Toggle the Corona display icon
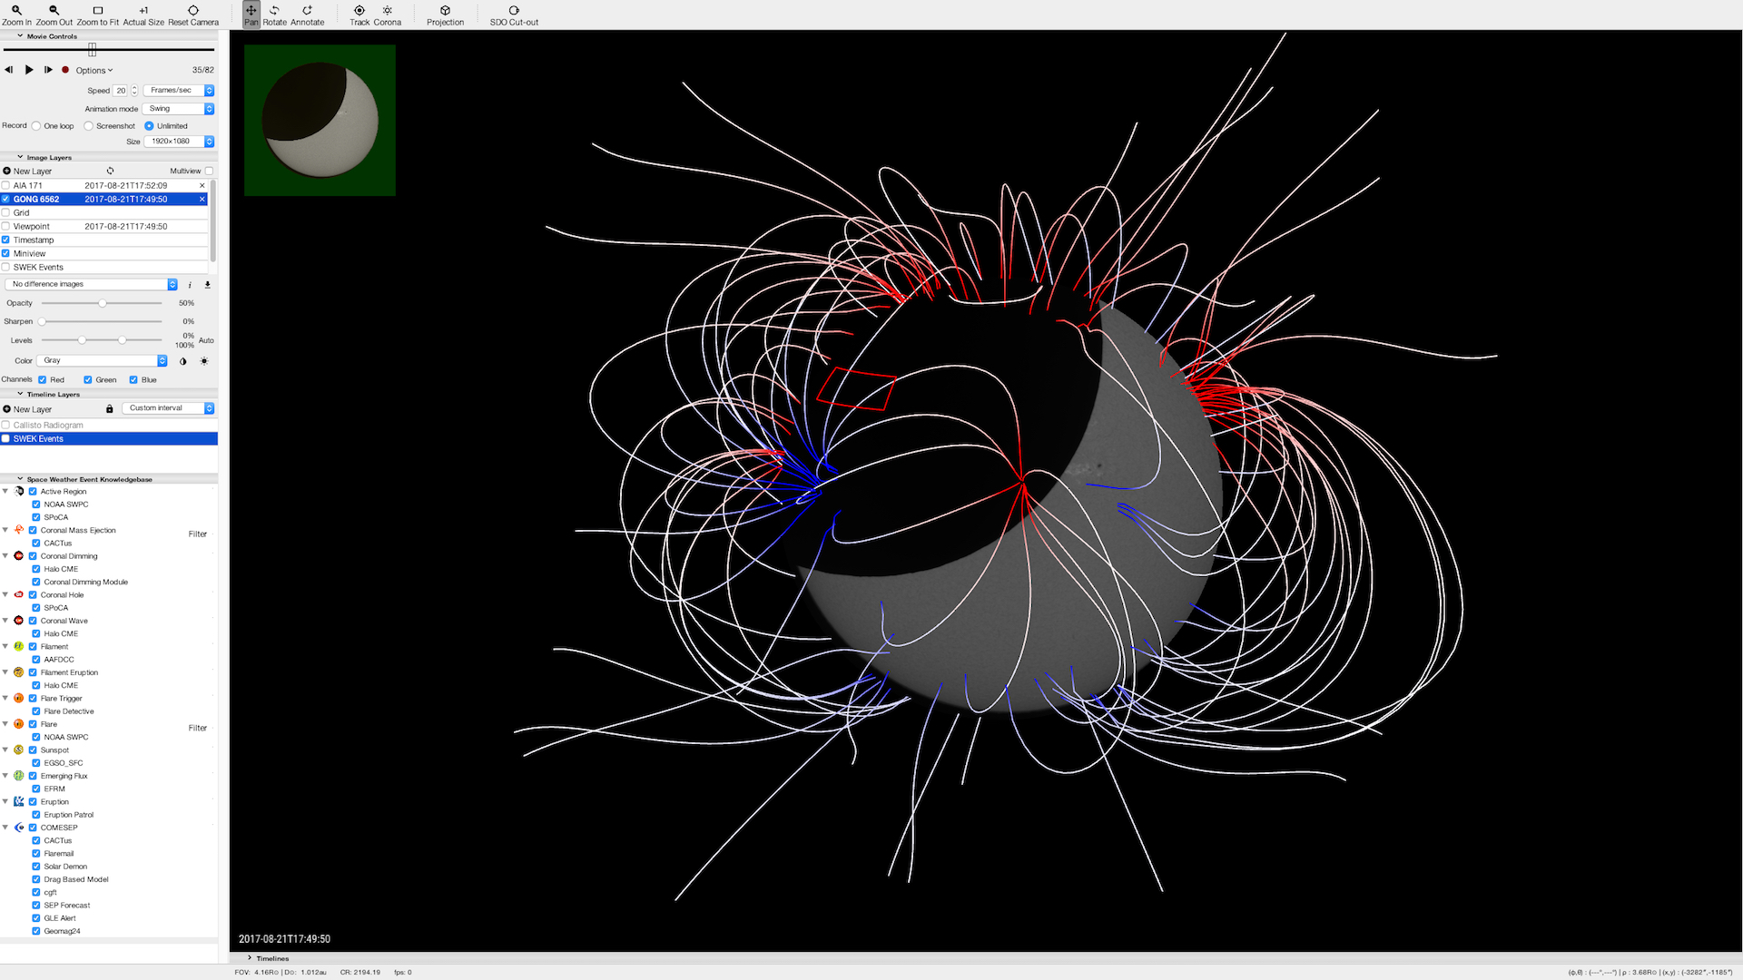Viewport: 1743px width, 980px height. (387, 11)
